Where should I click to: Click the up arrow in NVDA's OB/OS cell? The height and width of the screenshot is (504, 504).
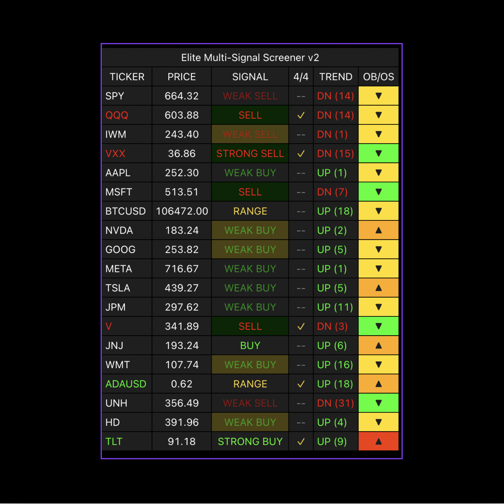(x=378, y=230)
